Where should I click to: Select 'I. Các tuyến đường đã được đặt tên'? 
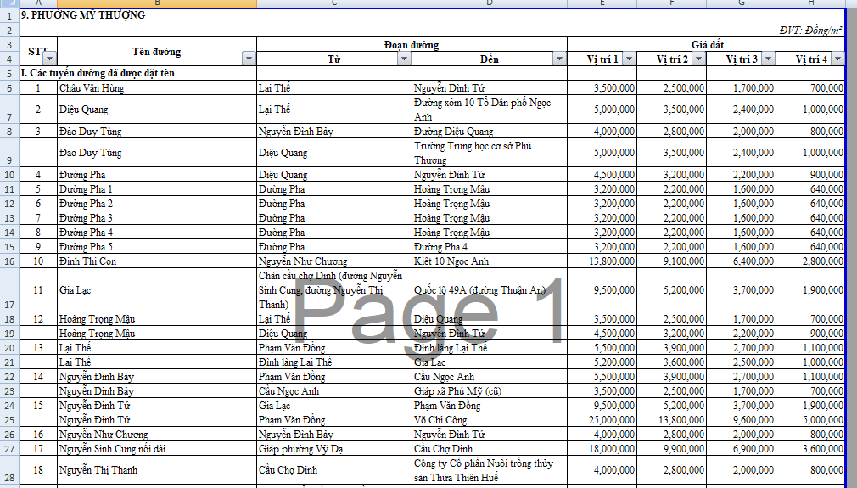98,73
